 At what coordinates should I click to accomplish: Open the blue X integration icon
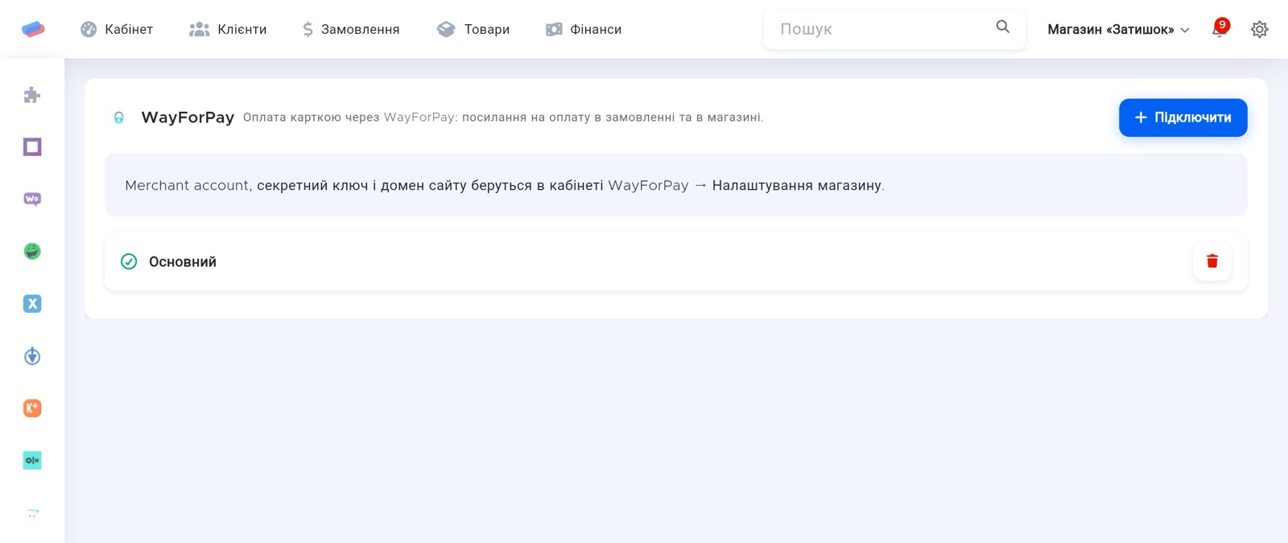tap(32, 303)
